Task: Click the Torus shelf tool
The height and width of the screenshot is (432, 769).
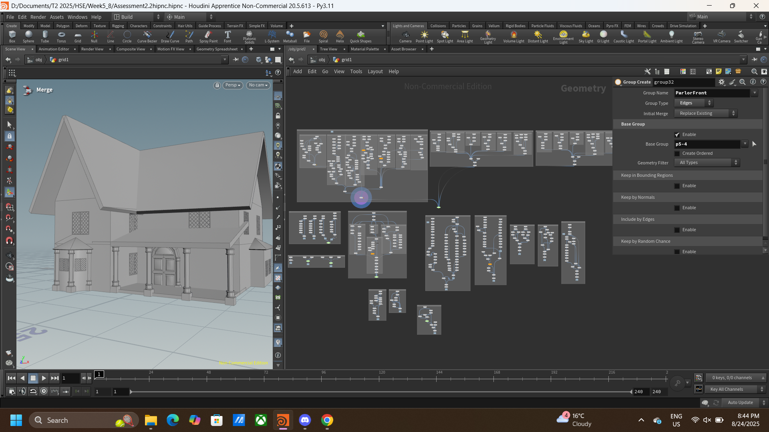Action: [61, 36]
